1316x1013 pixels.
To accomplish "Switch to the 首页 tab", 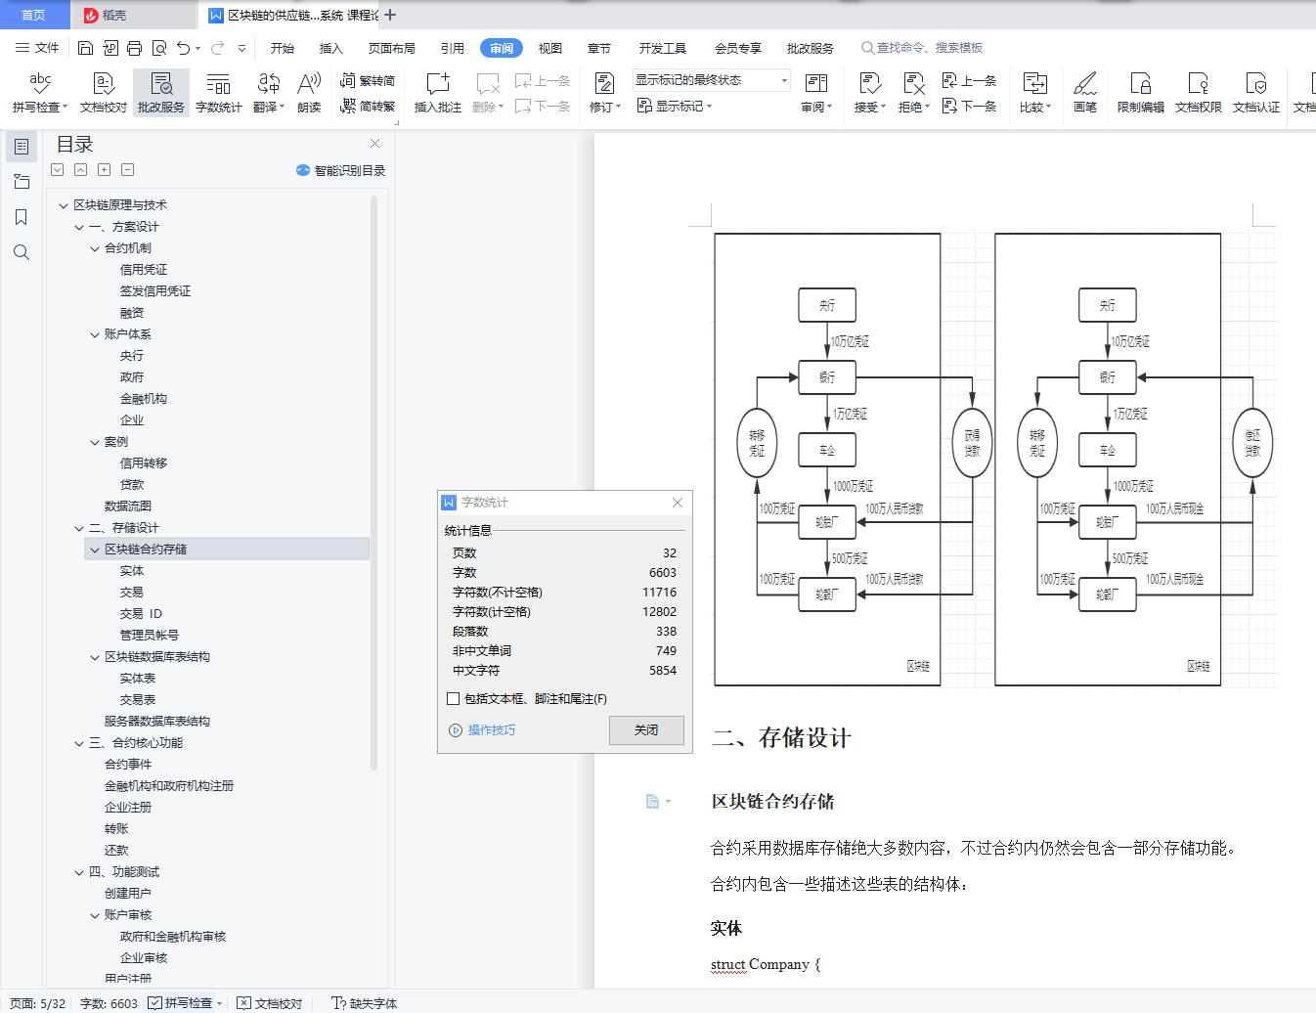I will click(33, 15).
